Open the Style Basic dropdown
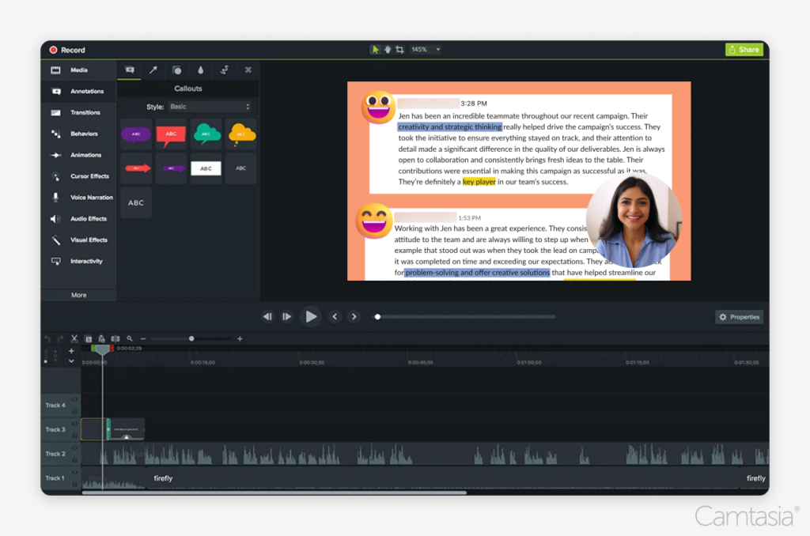 click(210, 107)
